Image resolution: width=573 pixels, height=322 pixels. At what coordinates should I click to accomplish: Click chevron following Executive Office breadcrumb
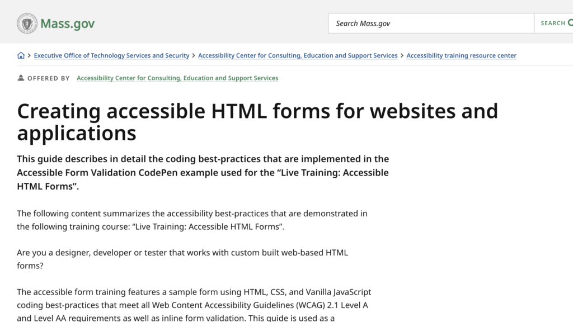tap(194, 55)
